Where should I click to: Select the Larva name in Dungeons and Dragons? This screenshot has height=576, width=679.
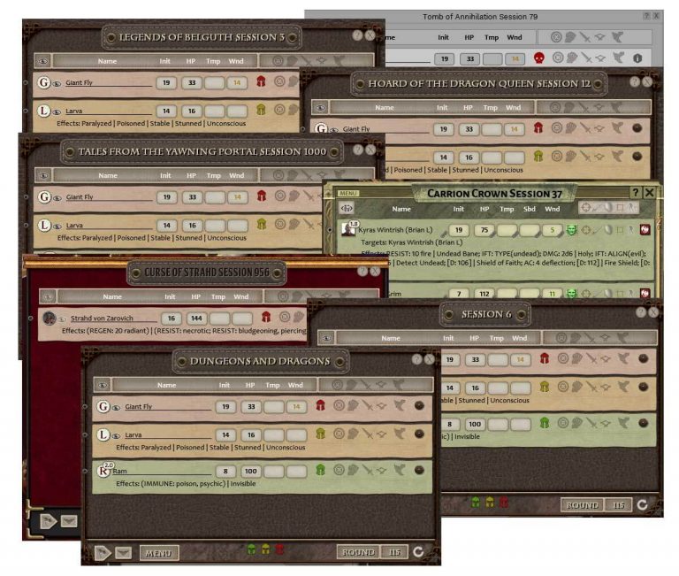pyautogui.click(x=134, y=435)
